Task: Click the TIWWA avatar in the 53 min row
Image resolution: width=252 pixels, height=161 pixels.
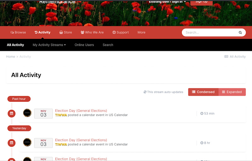Action: [27, 113]
